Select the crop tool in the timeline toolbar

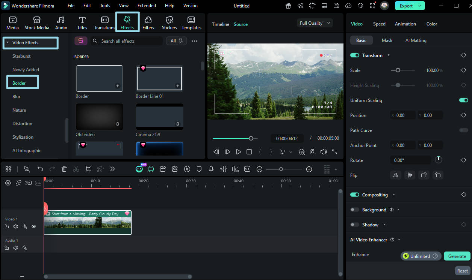(88, 169)
